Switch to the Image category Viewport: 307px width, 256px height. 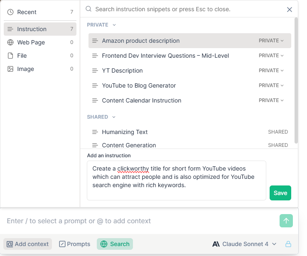(x=40, y=69)
